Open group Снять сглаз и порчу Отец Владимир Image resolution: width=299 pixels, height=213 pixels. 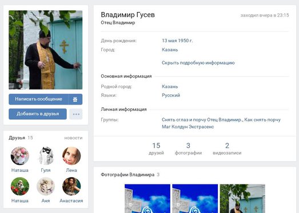point(202,120)
